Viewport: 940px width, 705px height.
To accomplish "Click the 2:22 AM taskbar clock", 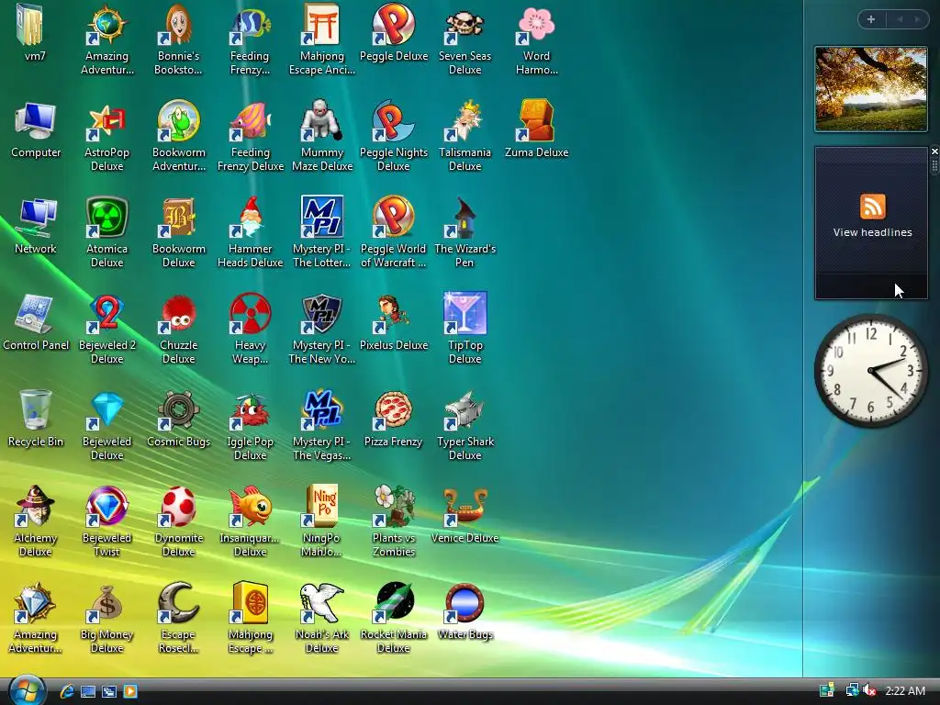I will pos(904,690).
